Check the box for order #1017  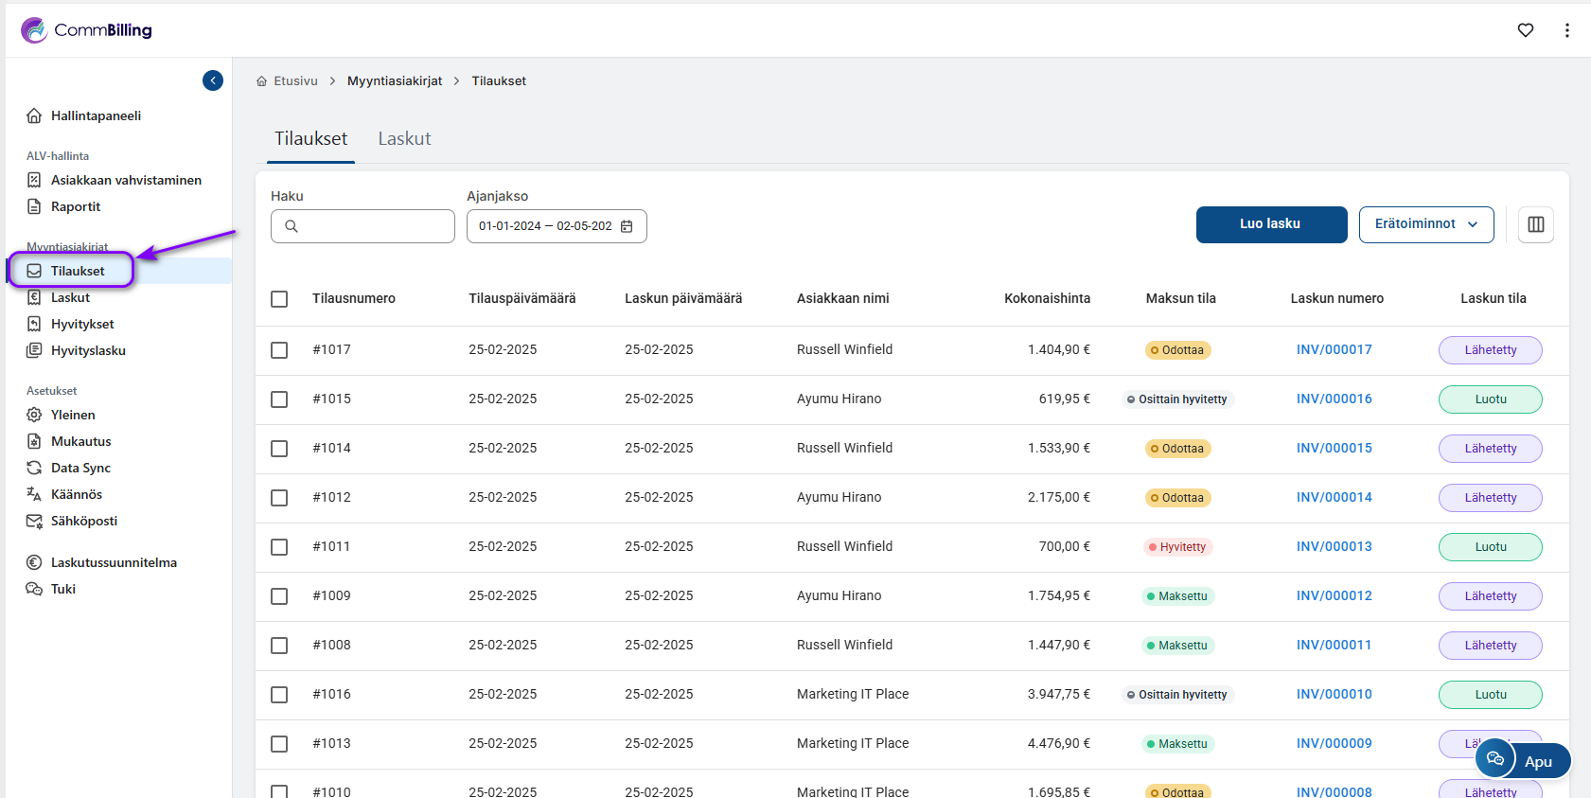[x=279, y=350]
